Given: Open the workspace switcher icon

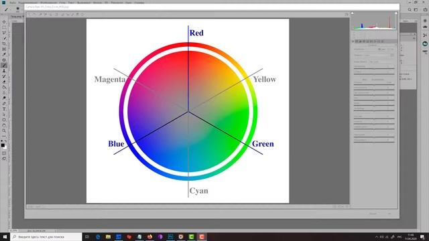Looking at the screenshot, I should 416,9.
